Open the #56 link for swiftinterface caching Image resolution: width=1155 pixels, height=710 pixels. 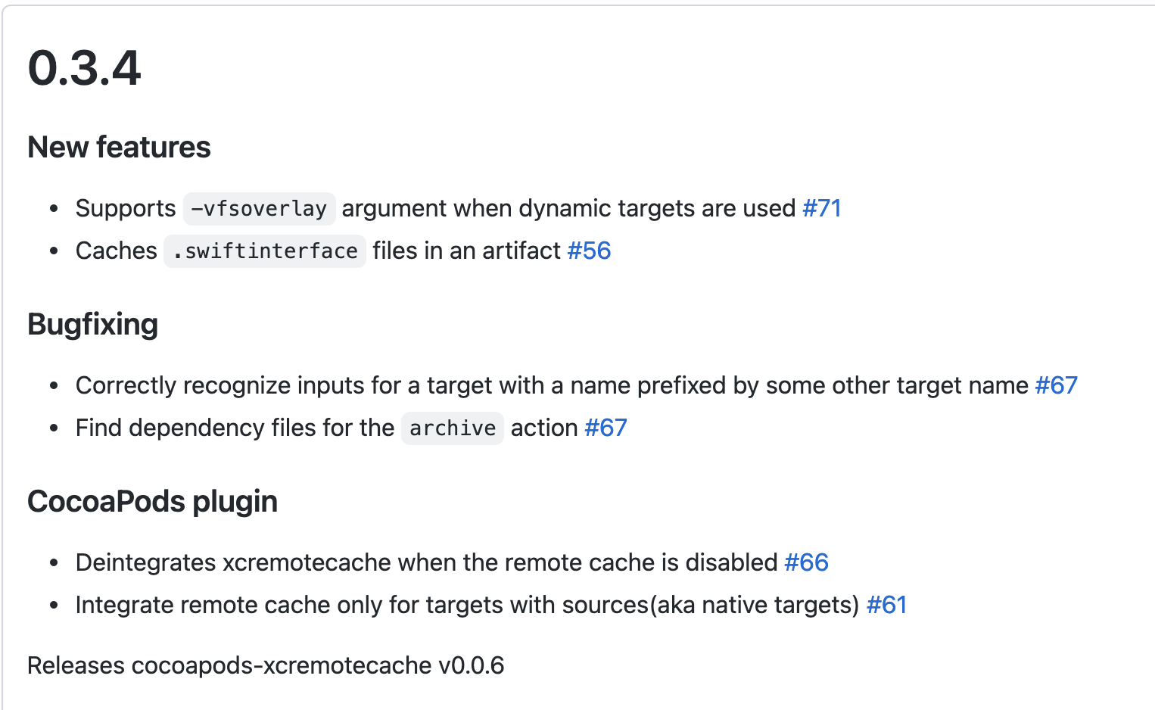(589, 251)
